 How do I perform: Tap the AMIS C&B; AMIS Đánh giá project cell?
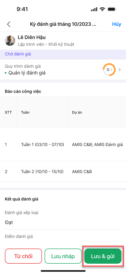pos(97,144)
